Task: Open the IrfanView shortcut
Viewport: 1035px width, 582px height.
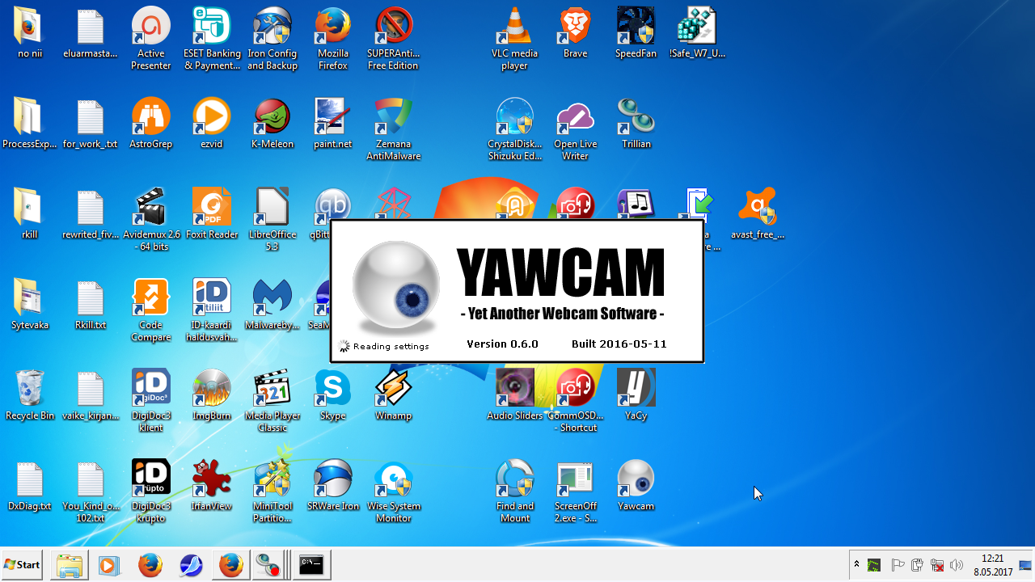Action: click(212, 486)
